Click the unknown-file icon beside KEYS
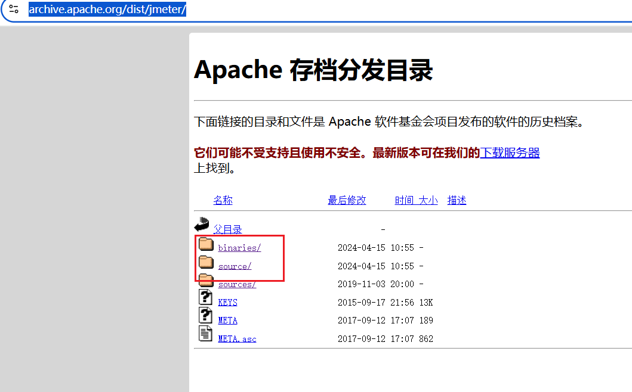 coord(205,297)
